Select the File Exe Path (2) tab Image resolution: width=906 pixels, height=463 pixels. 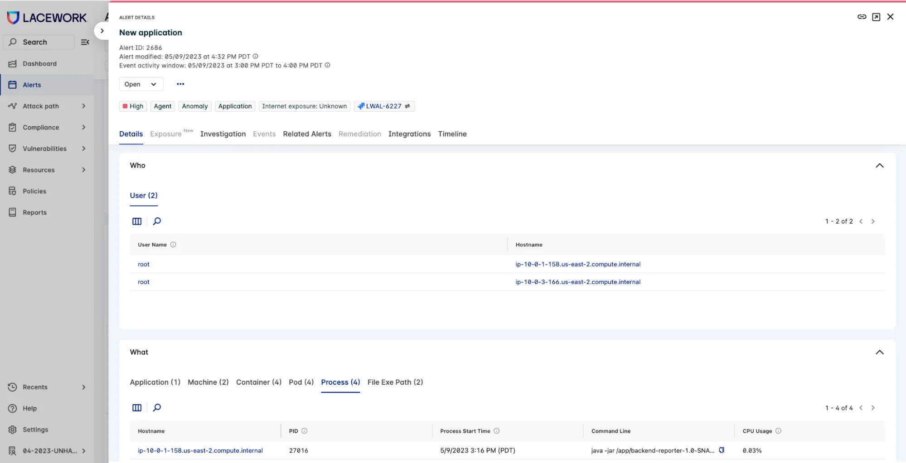(395, 382)
